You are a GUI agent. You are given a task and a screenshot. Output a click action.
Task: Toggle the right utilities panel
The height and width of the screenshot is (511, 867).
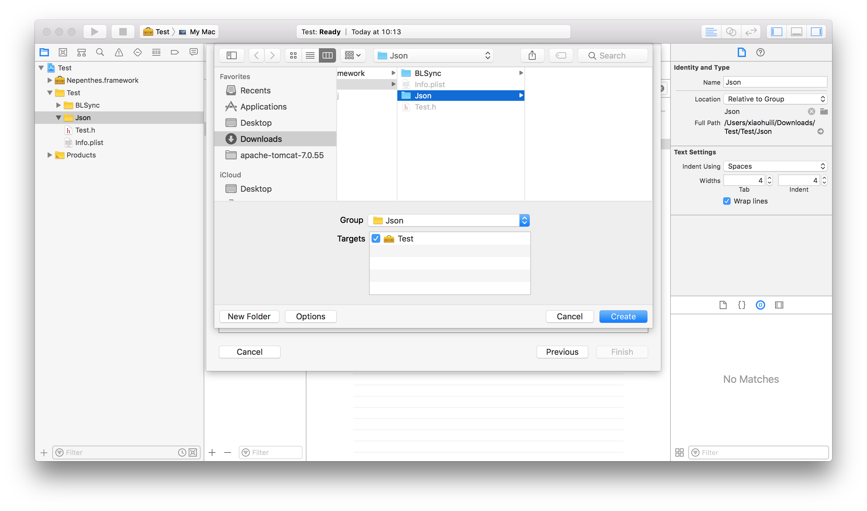[x=816, y=32]
